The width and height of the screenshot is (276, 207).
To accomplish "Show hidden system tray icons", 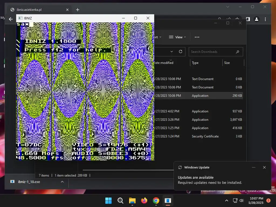I will [x=226, y=201].
